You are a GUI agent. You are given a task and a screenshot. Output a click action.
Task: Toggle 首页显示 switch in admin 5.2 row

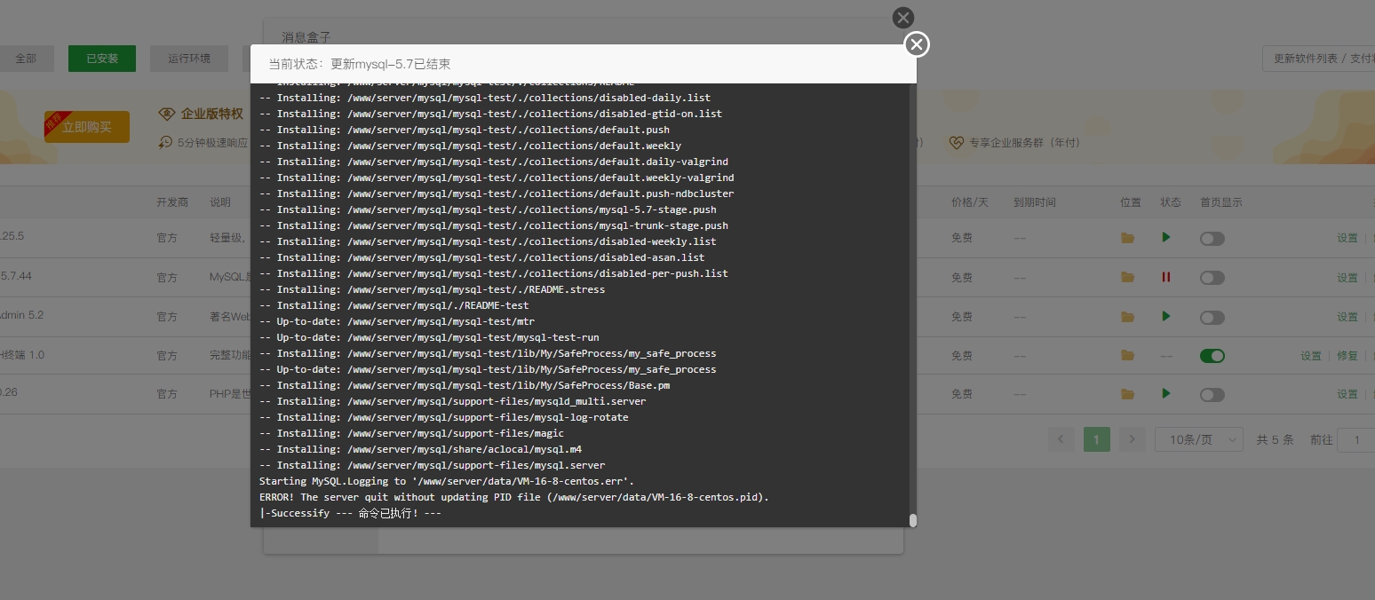1212,317
